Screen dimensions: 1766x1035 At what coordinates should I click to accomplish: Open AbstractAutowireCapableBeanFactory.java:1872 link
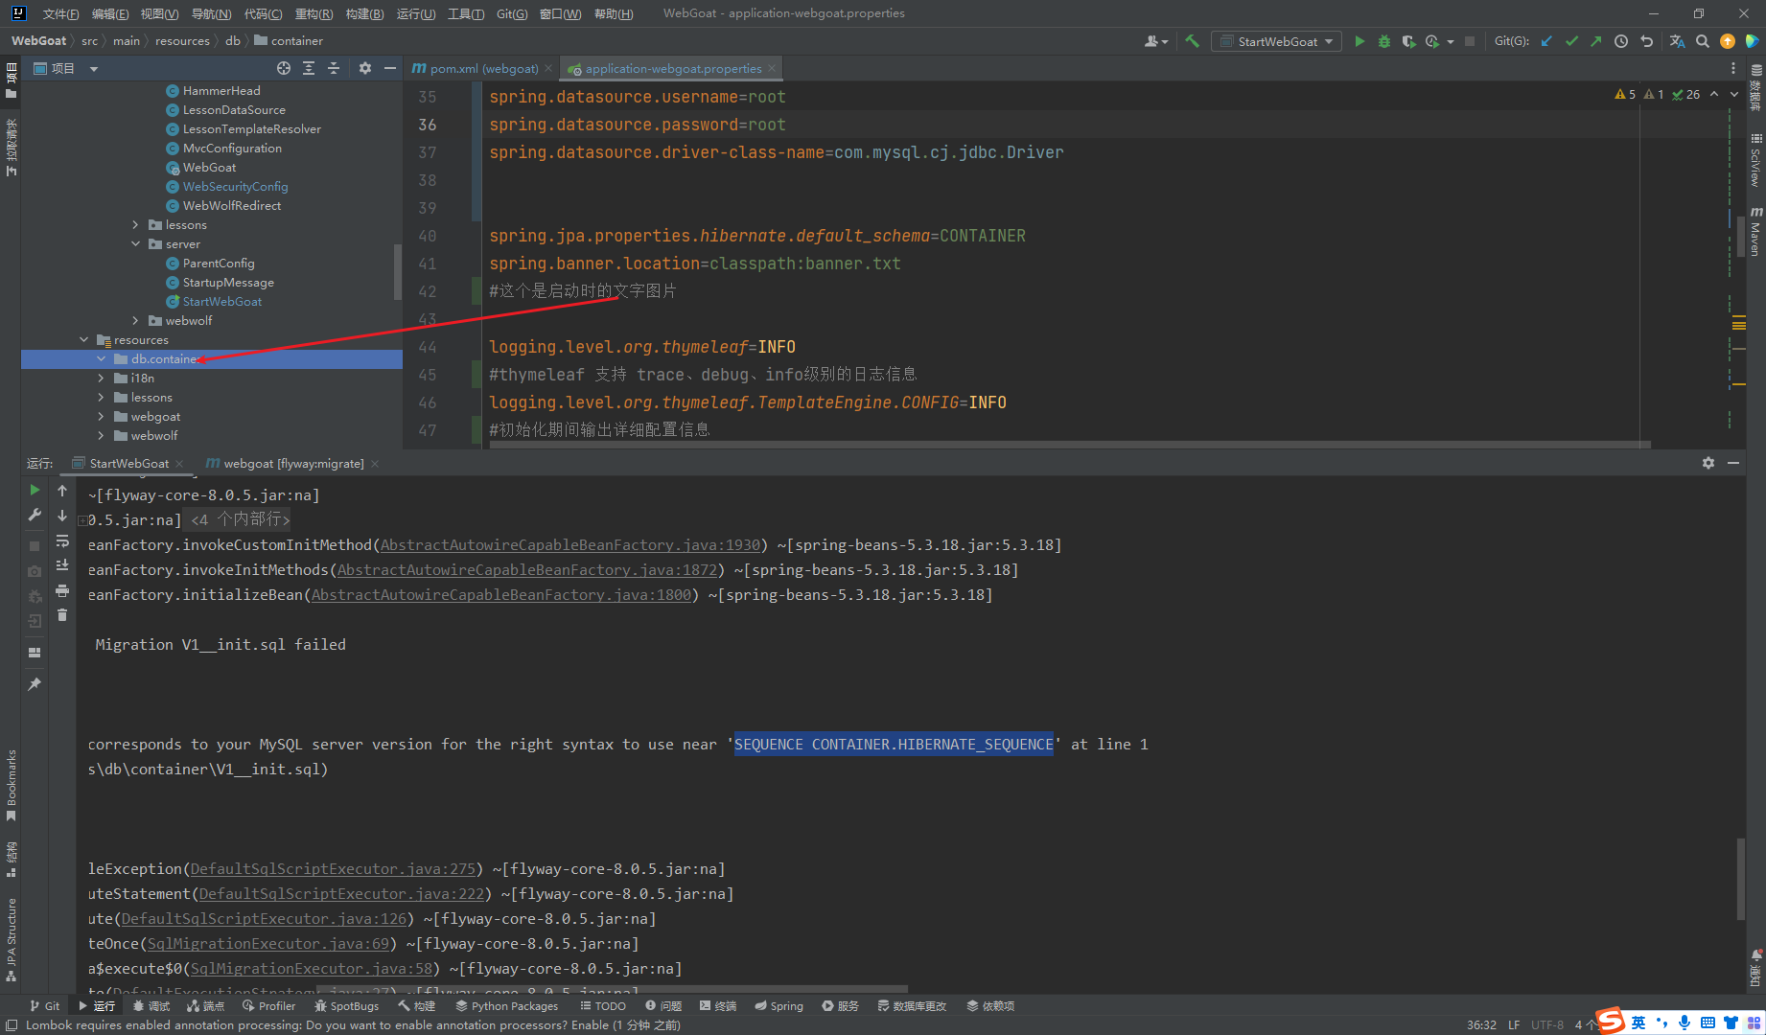click(527, 570)
